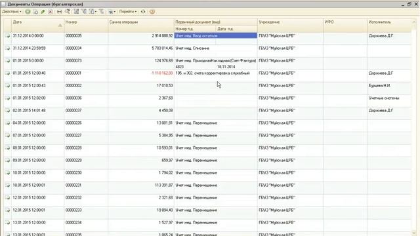Viewport: 420px width, 236px height.
Task: Click document icon of row 00000002
Action: click(7, 86)
